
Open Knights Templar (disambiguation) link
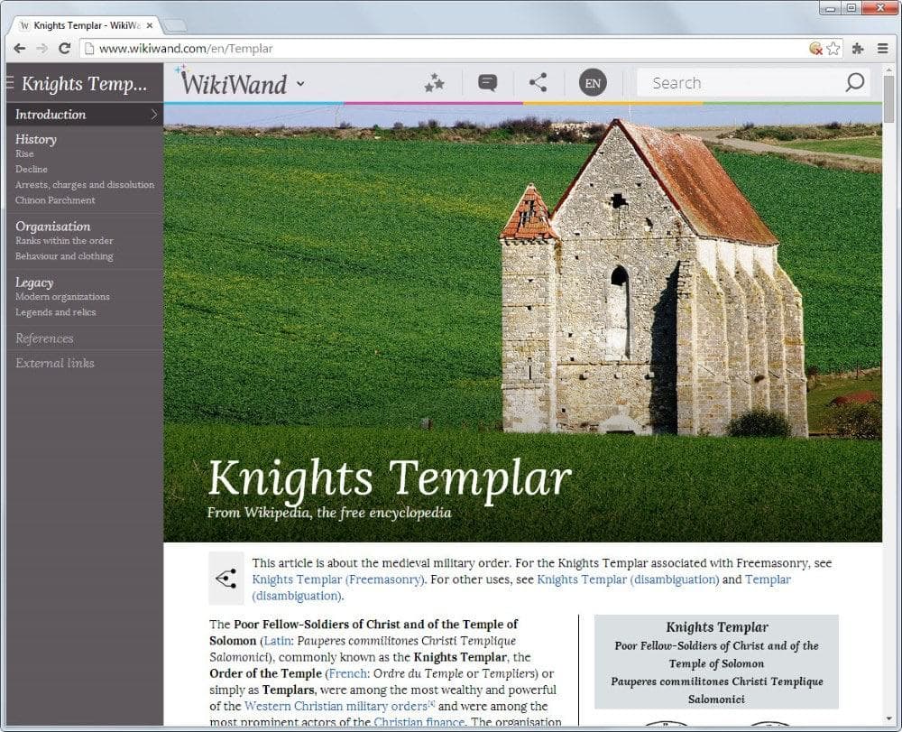point(628,579)
